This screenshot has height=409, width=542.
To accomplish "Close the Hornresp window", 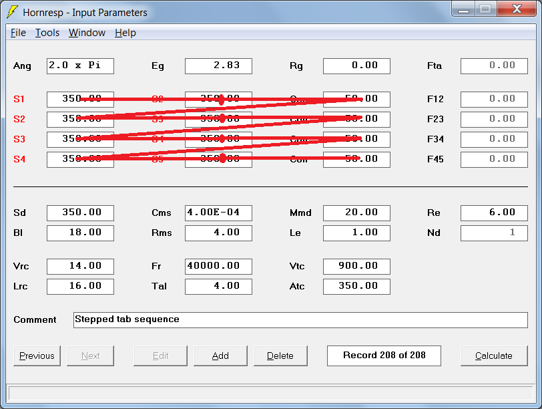I will pyautogui.click(x=517, y=9).
